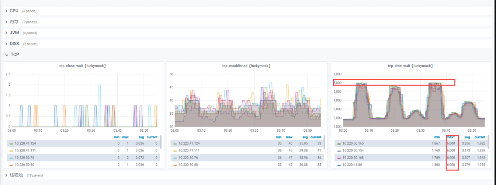Sort tcp_time_wait legend by min column
Image resolution: width=496 pixels, height=185 pixels.
click(437, 137)
